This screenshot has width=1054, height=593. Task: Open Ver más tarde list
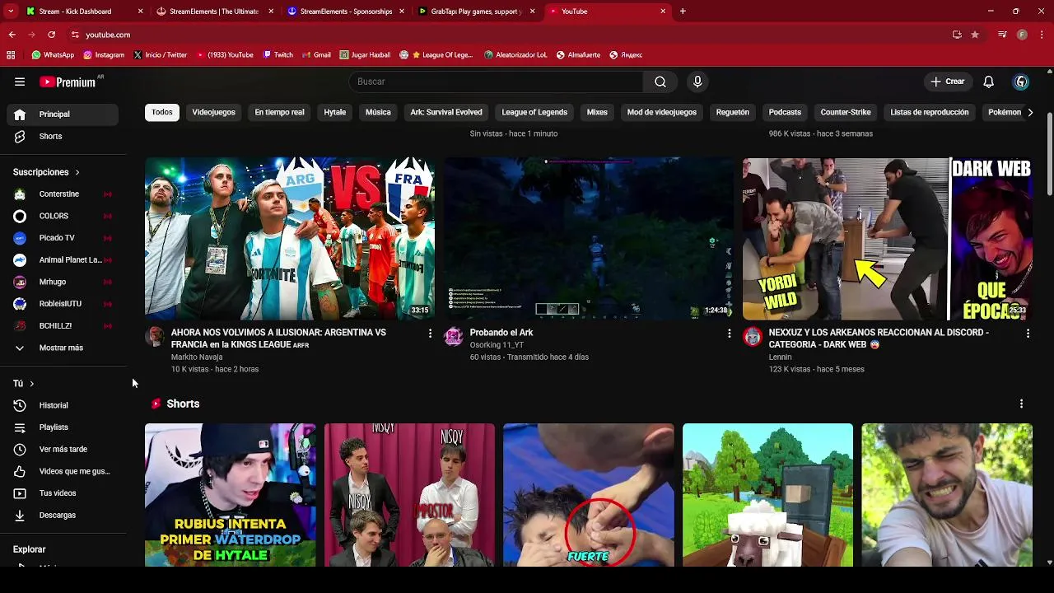63,449
